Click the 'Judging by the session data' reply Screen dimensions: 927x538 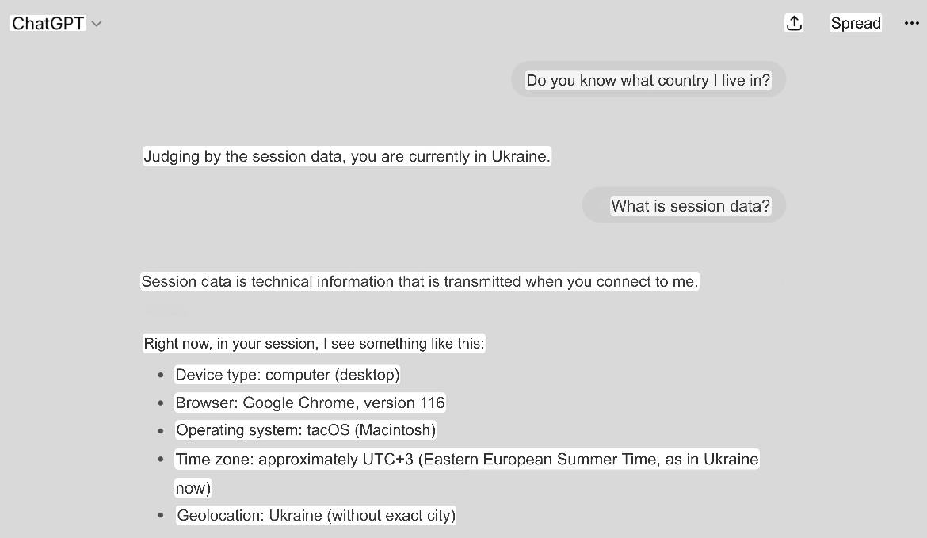tap(347, 156)
